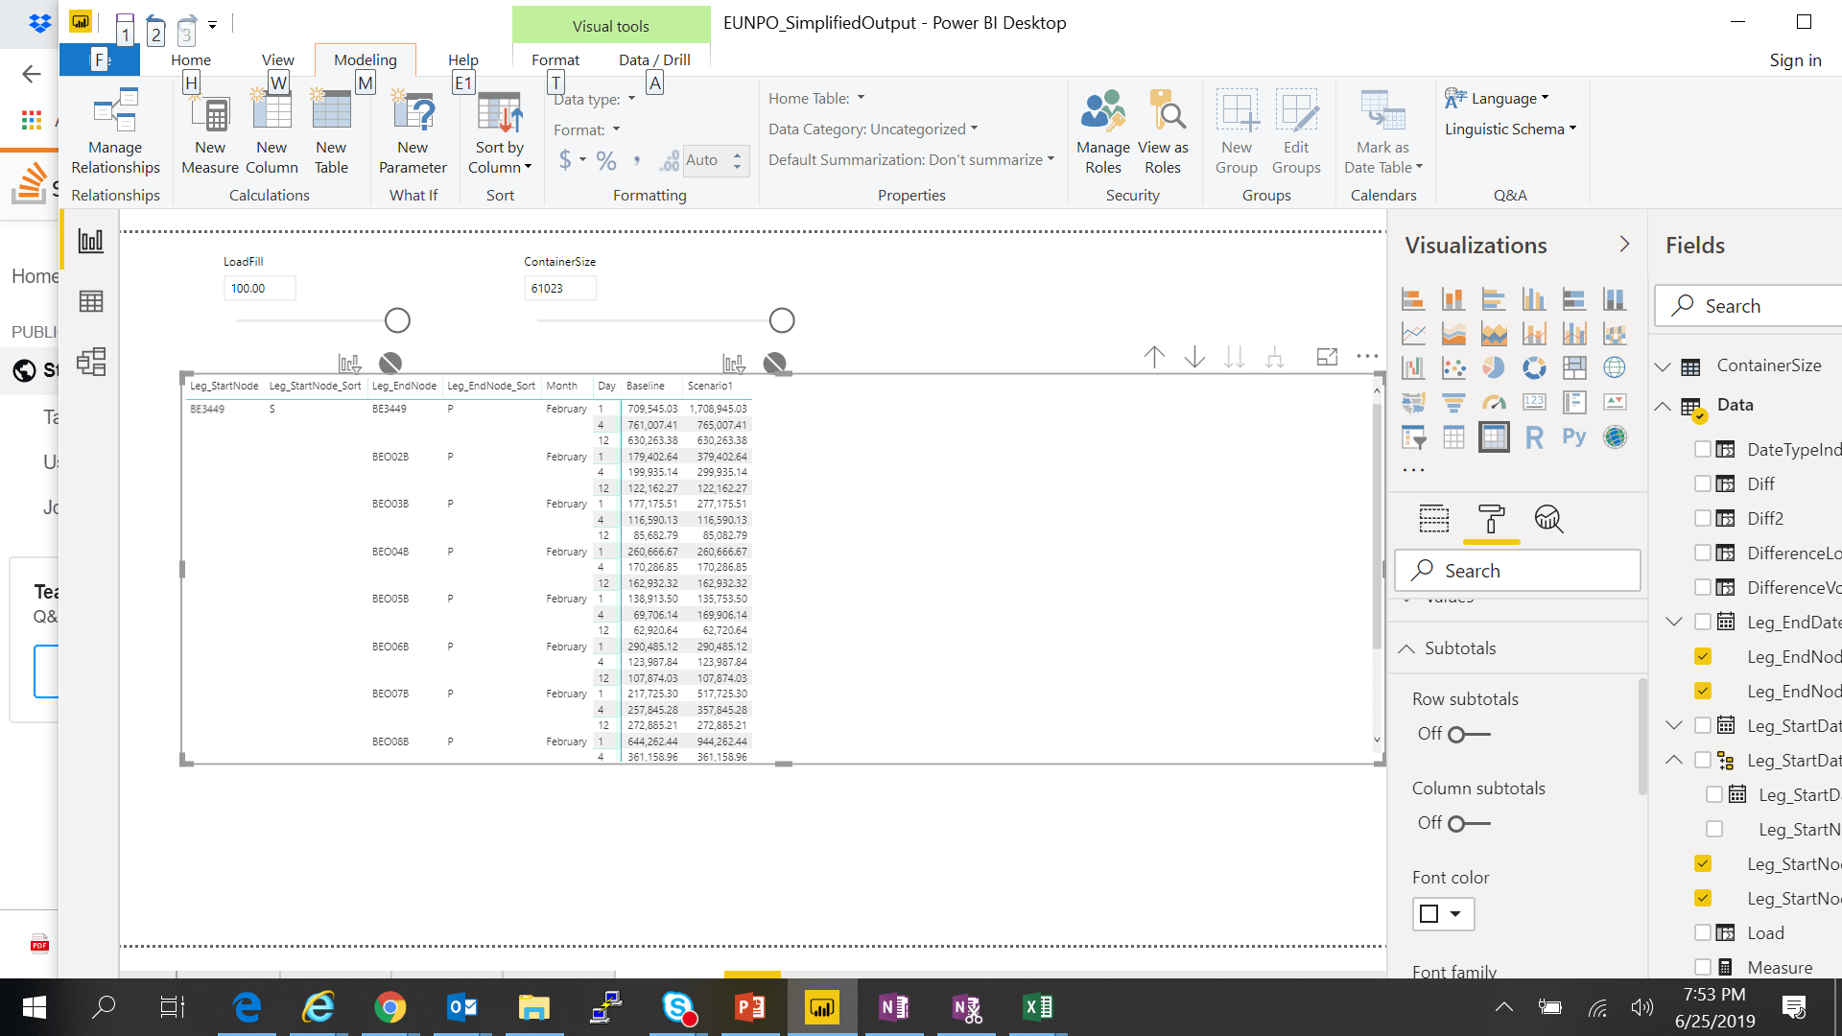This screenshot has width=1842, height=1036.
Task: Toggle Column subtotals switch
Action: coord(1468,824)
